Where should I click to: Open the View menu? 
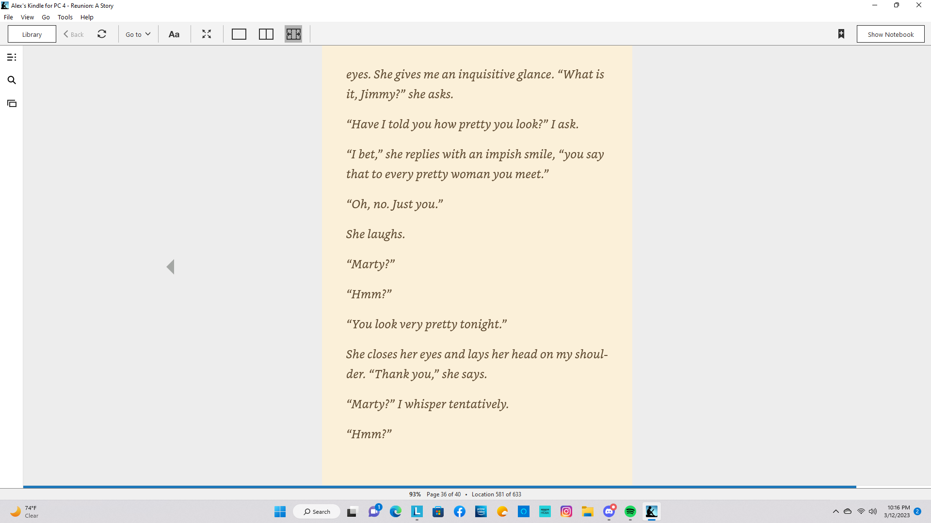(27, 17)
